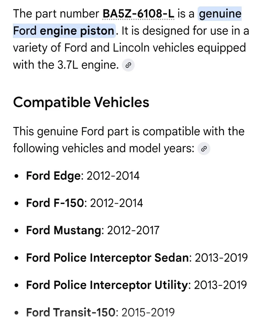Screen dimensions: 265x333
Task: Click the "Compatible Vehicles" heading
Action: click(81, 102)
